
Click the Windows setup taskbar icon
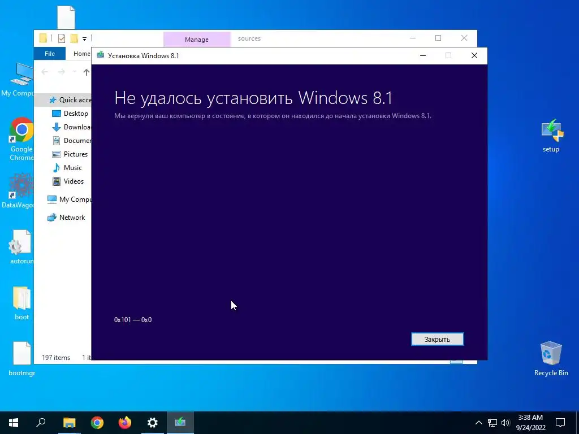[x=180, y=423]
